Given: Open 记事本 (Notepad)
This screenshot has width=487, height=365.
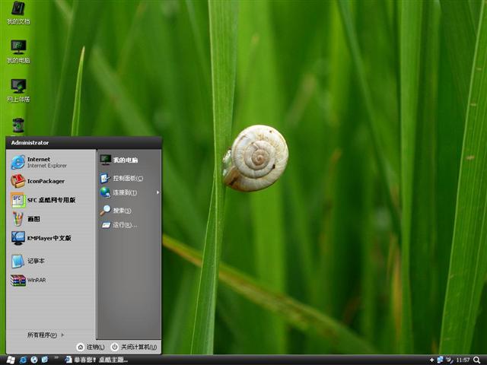Looking at the screenshot, I should pyautogui.click(x=34, y=261).
